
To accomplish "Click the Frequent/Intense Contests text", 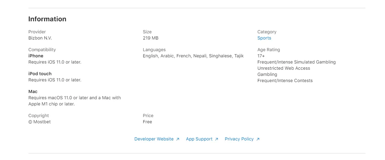I will (285, 81).
